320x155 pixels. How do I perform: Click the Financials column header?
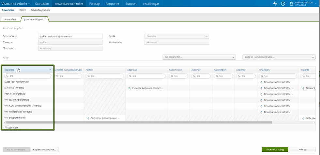pyautogui.click(x=278, y=70)
